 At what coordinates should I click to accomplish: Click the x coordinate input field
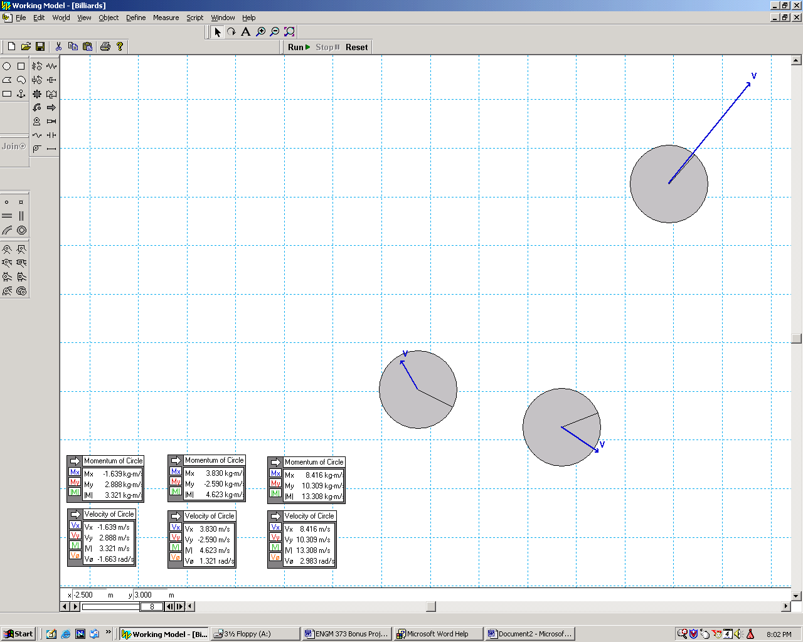pyautogui.click(x=89, y=595)
